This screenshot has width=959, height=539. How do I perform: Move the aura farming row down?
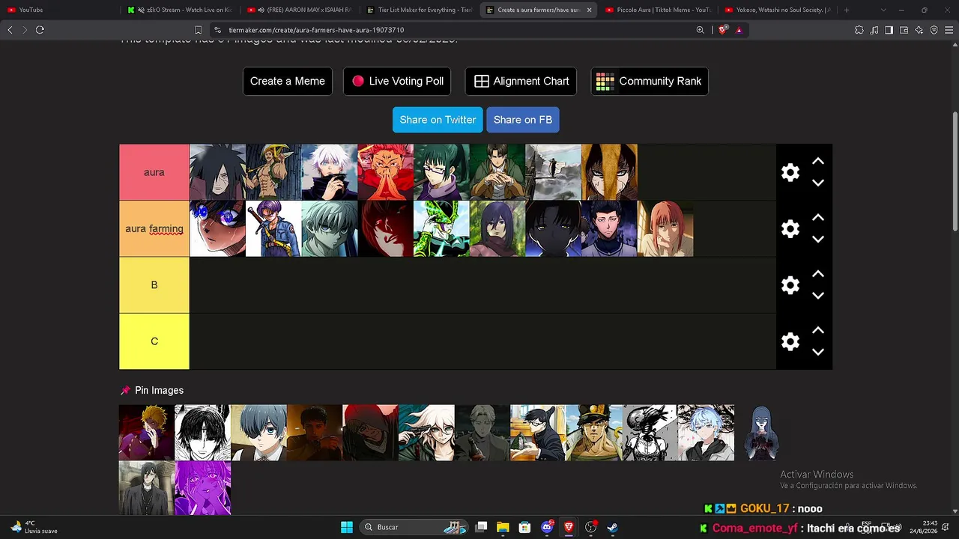click(818, 239)
